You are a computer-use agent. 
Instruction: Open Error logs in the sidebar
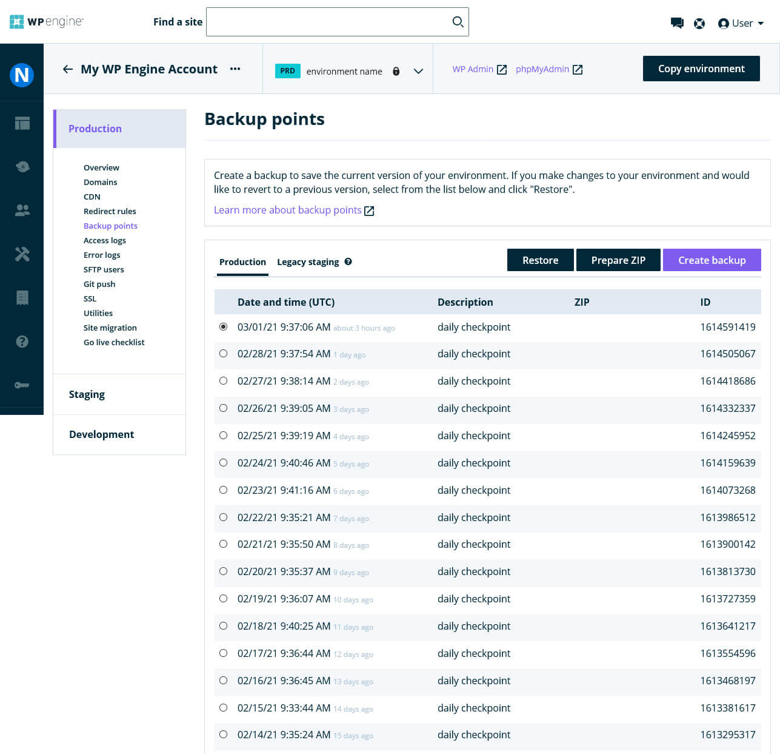[102, 255]
